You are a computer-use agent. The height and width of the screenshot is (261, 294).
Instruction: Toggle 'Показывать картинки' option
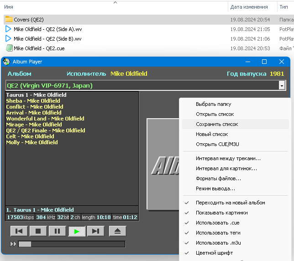(235, 213)
